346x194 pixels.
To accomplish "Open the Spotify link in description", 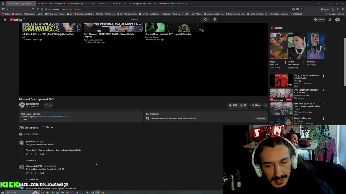I will (x=54, y=117).
